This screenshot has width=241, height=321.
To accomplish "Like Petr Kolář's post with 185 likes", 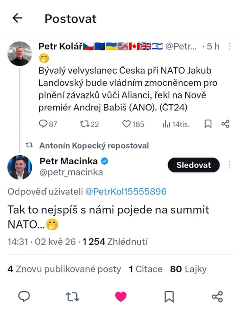I will pos(133,124).
